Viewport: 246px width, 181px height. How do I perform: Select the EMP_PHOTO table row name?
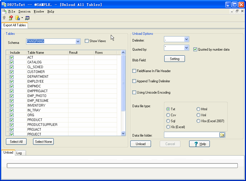37,96
